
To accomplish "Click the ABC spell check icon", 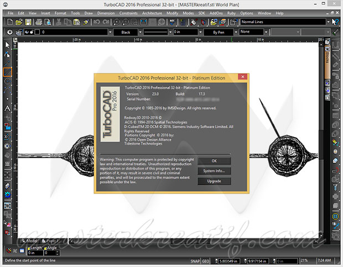I will 172,22.
